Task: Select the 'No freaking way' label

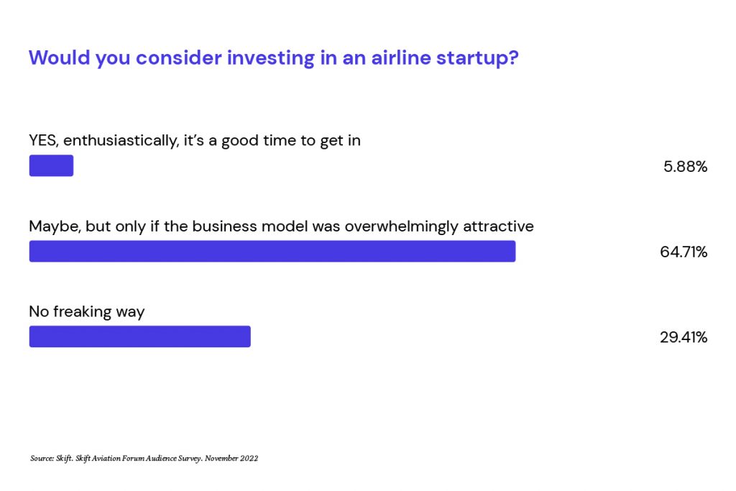Action: coord(87,312)
